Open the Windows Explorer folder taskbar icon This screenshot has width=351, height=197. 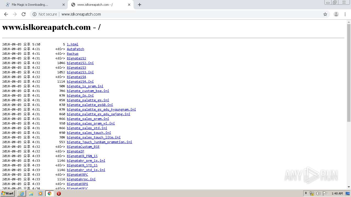pos(31,193)
